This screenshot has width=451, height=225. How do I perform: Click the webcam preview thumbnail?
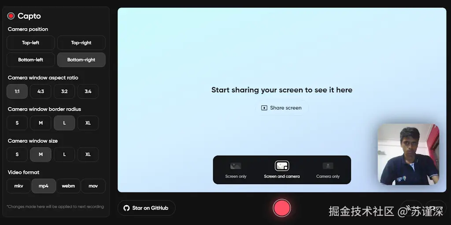pyautogui.click(x=408, y=154)
